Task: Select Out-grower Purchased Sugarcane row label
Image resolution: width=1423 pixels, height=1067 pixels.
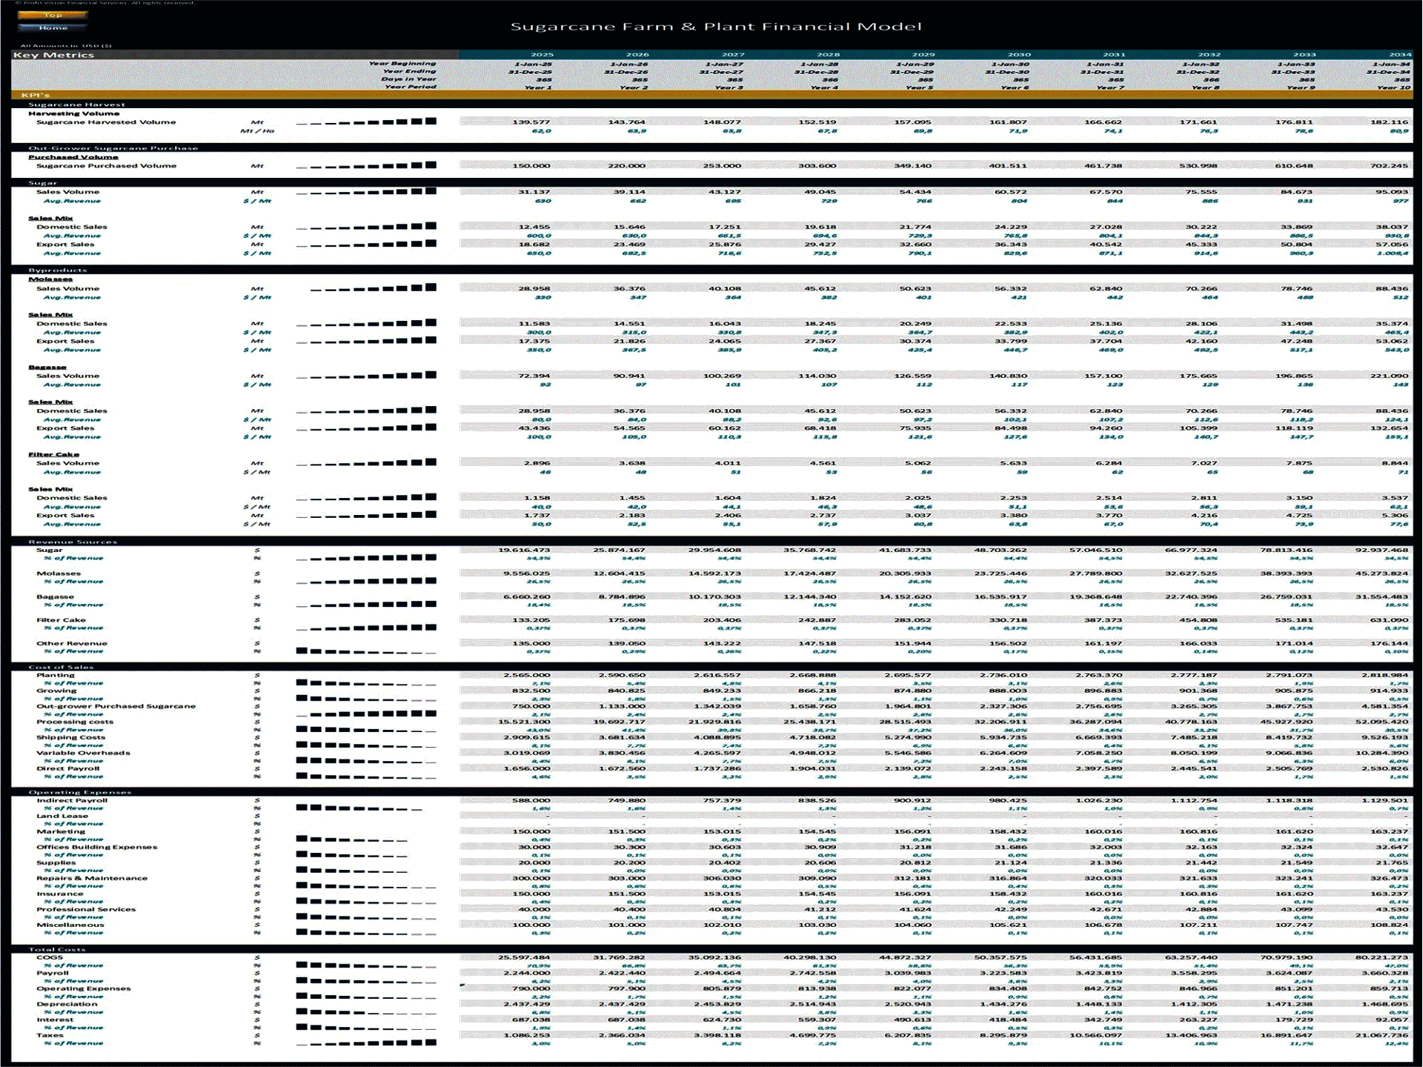Action: pyautogui.click(x=116, y=706)
